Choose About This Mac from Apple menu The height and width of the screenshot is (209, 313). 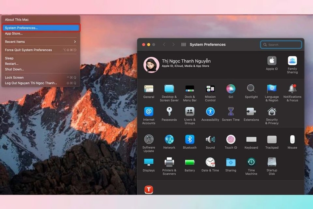click(41, 20)
